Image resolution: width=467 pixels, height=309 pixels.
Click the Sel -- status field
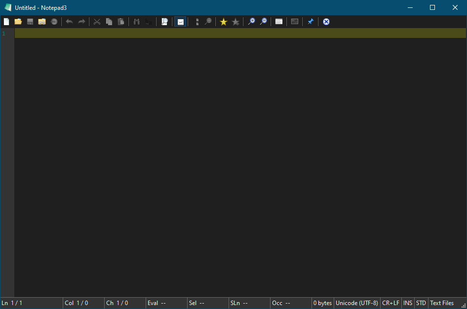pos(208,303)
